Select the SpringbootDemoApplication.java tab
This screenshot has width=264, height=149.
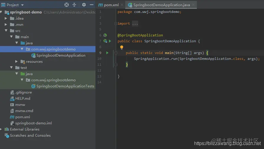tap(159, 5)
